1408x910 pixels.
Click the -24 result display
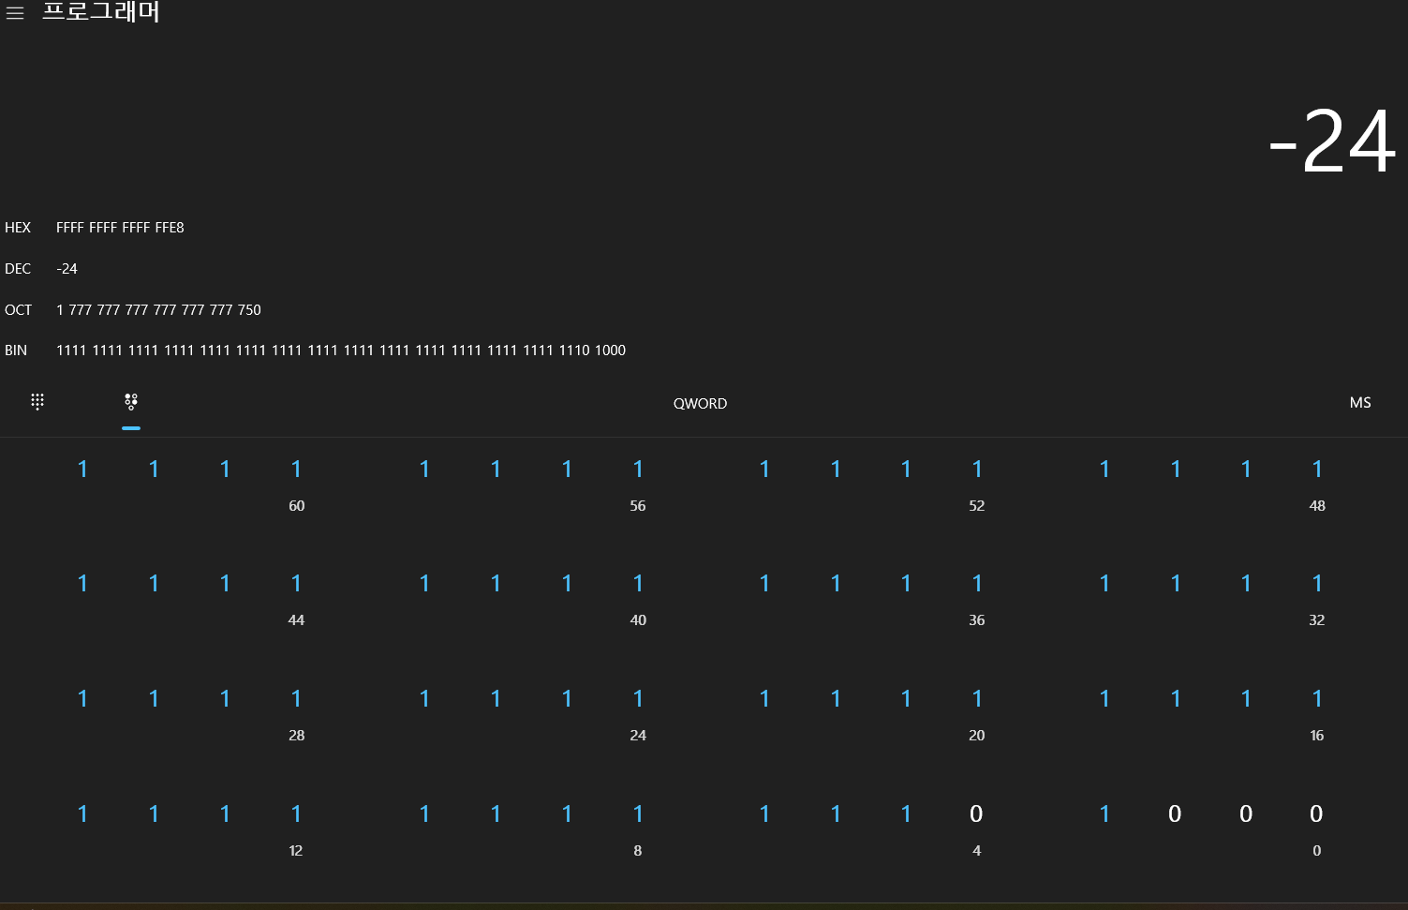pyautogui.click(x=1332, y=142)
